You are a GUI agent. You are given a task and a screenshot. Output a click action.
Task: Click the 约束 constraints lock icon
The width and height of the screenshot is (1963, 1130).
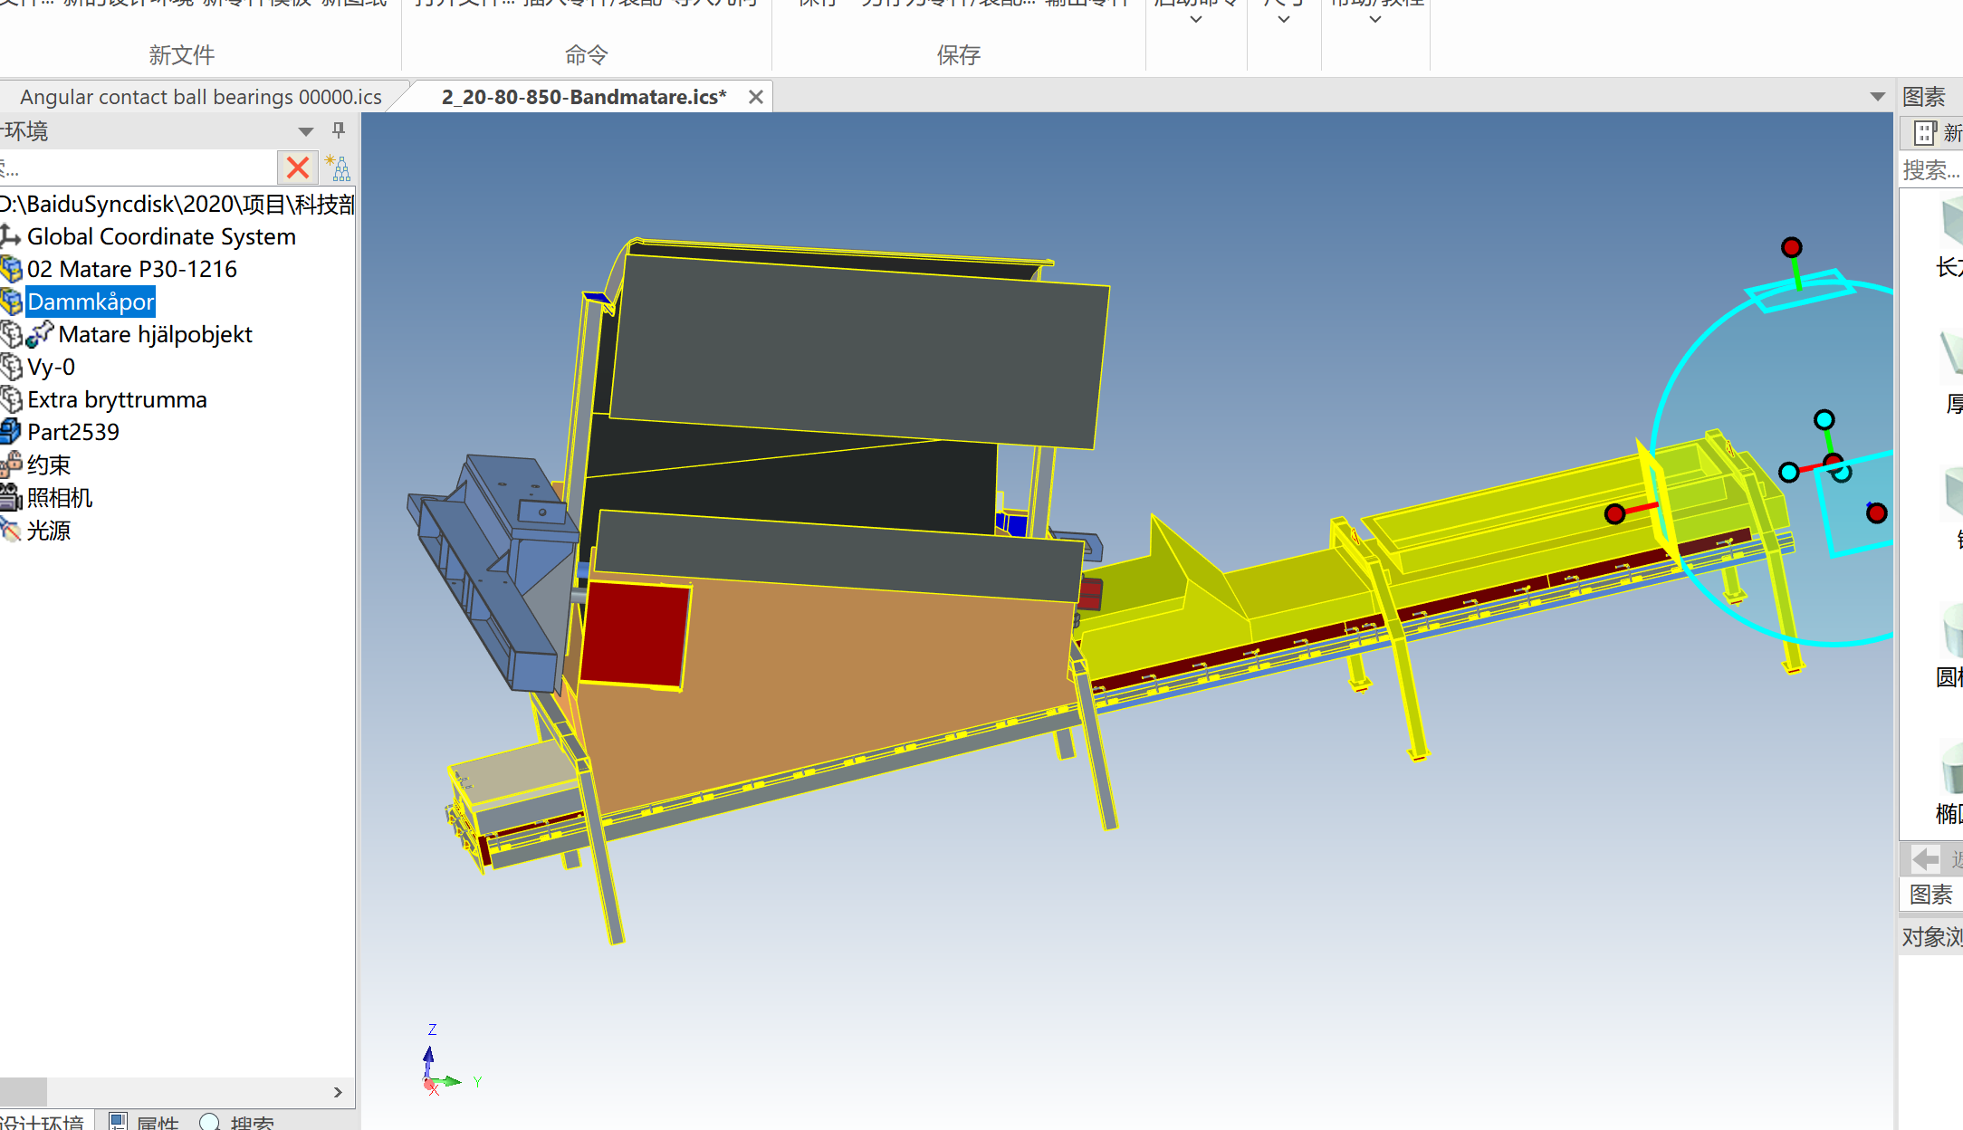pyautogui.click(x=11, y=464)
